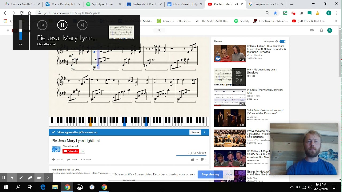Pause the Screencastify recording
The width and height of the screenshot is (342, 192).
tap(4, 177)
